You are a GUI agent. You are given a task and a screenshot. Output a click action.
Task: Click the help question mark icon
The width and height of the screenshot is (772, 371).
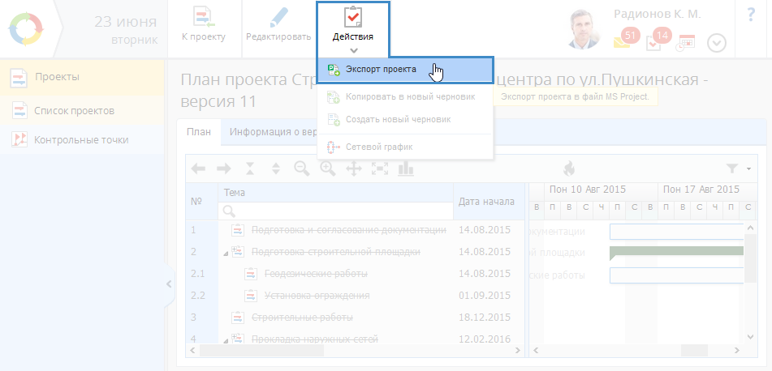point(750,15)
